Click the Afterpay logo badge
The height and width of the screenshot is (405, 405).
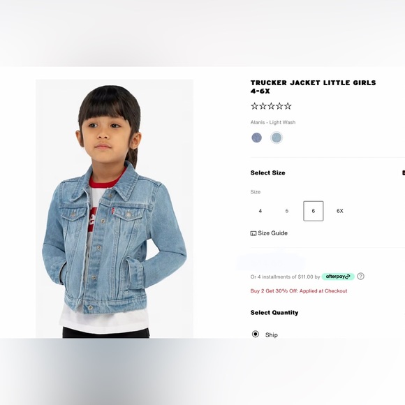pos(338,277)
